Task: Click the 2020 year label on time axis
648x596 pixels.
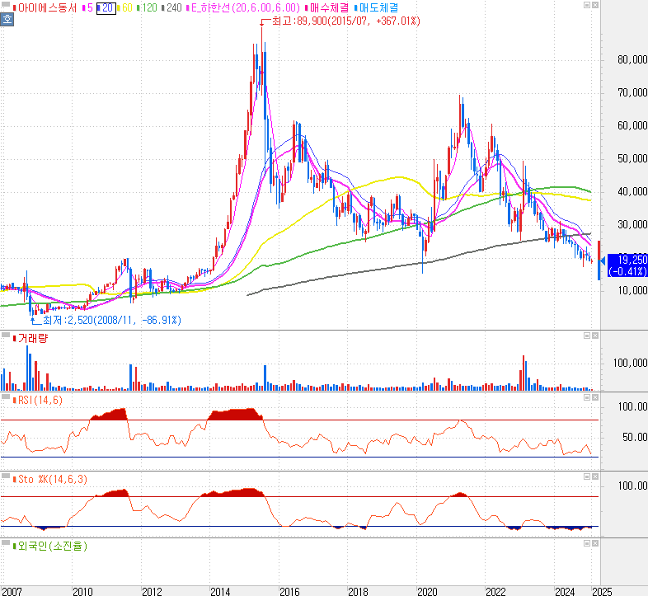Action: tap(427, 591)
